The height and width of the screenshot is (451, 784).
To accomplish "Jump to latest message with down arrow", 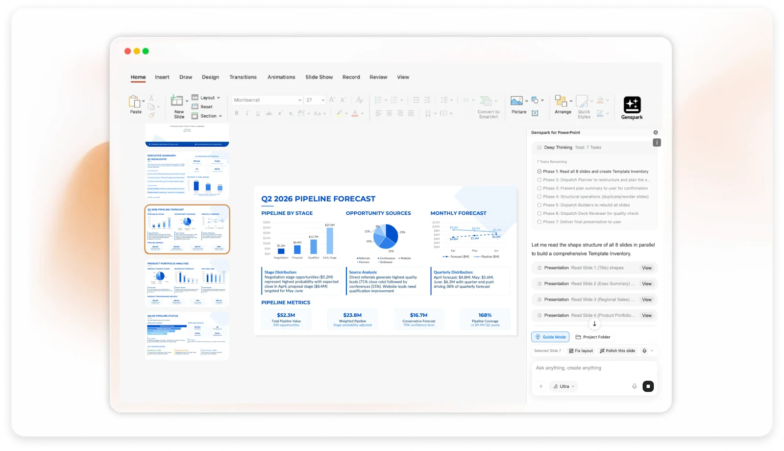I will point(594,324).
